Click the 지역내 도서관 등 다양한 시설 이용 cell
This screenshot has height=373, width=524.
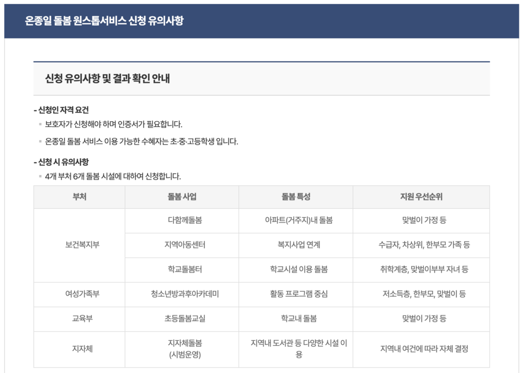pyautogui.click(x=296, y=349)
